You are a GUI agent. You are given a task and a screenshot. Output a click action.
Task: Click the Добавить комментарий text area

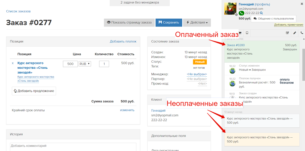73,147
